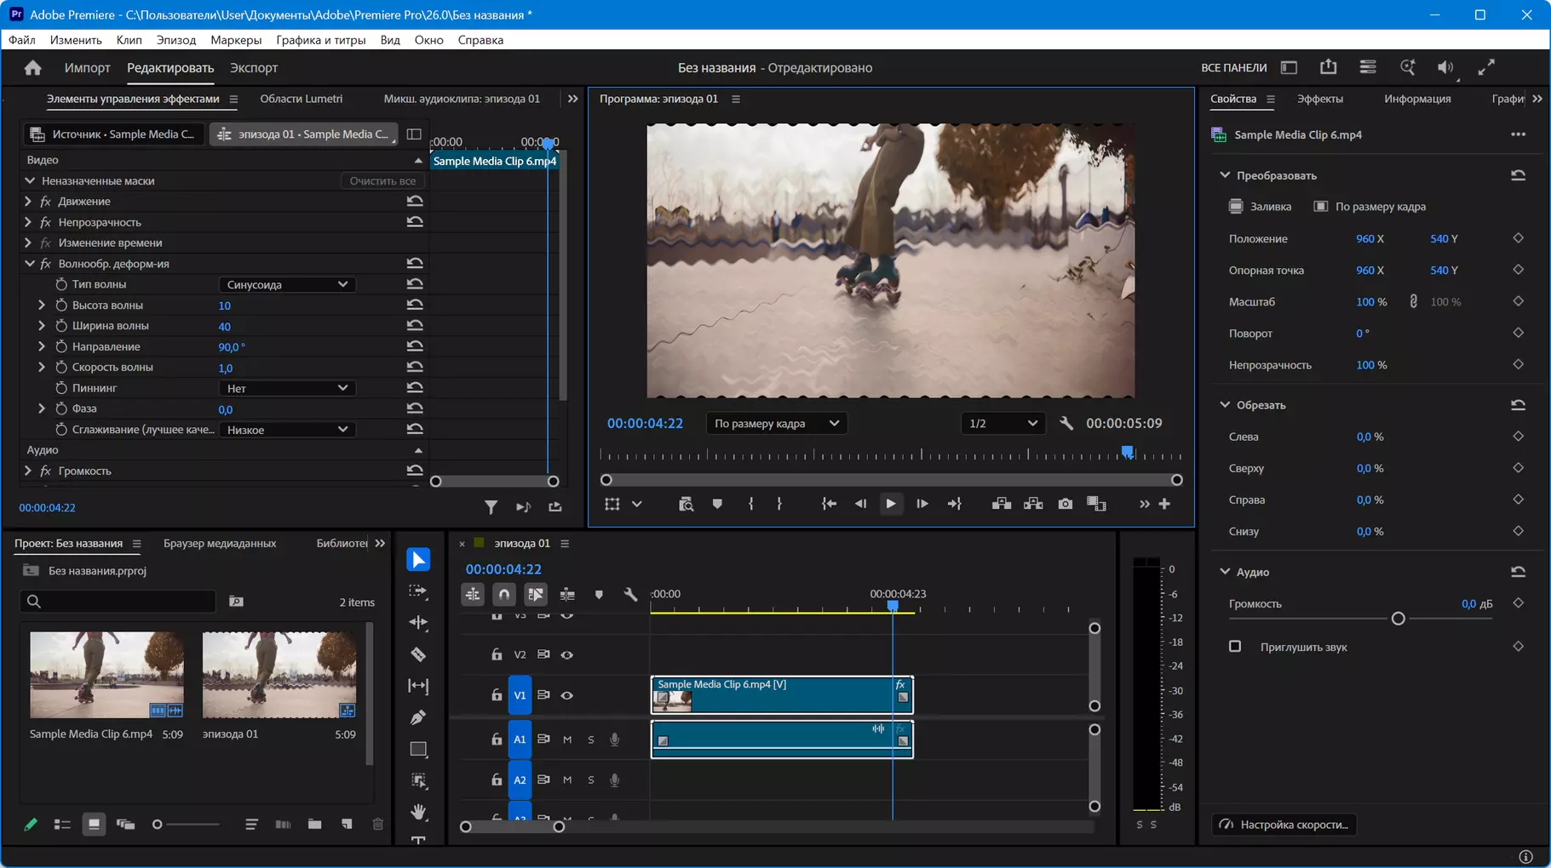The width and height of the screenshot is (1551, 868).
Task: Toggle V1 track visibility eye
Action: (567, 695)
